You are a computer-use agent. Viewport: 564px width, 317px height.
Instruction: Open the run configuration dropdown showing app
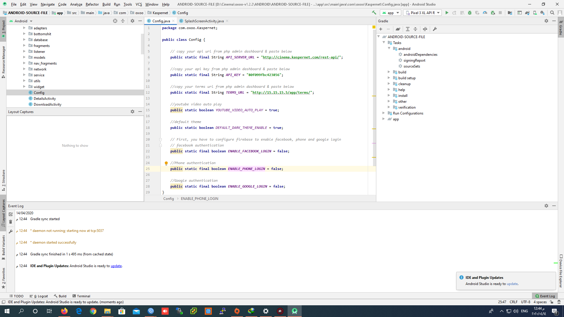(x=391, y=13)
